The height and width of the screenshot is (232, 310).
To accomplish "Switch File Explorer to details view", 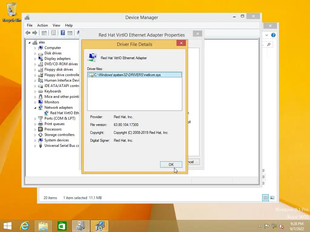I will (265, 198).
